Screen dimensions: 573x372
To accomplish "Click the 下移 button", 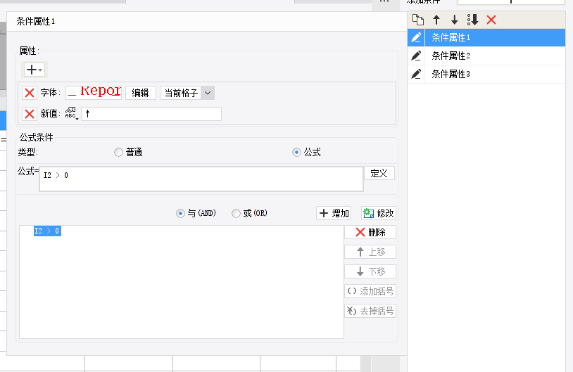I will click(370, 271).
